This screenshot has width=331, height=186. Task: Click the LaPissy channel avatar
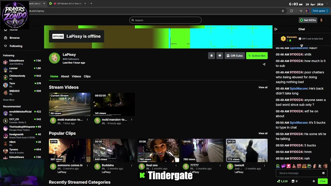pos(54,58)
